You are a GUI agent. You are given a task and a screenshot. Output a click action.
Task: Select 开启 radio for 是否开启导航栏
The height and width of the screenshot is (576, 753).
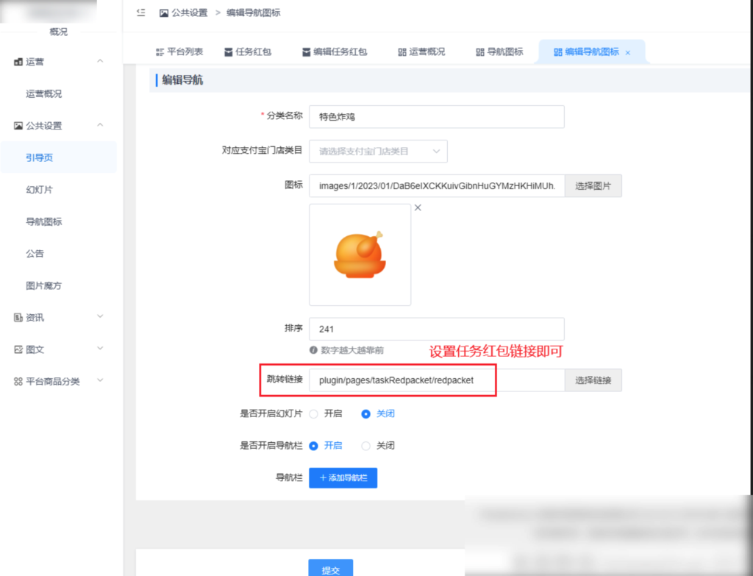click(x=314, y=446)
